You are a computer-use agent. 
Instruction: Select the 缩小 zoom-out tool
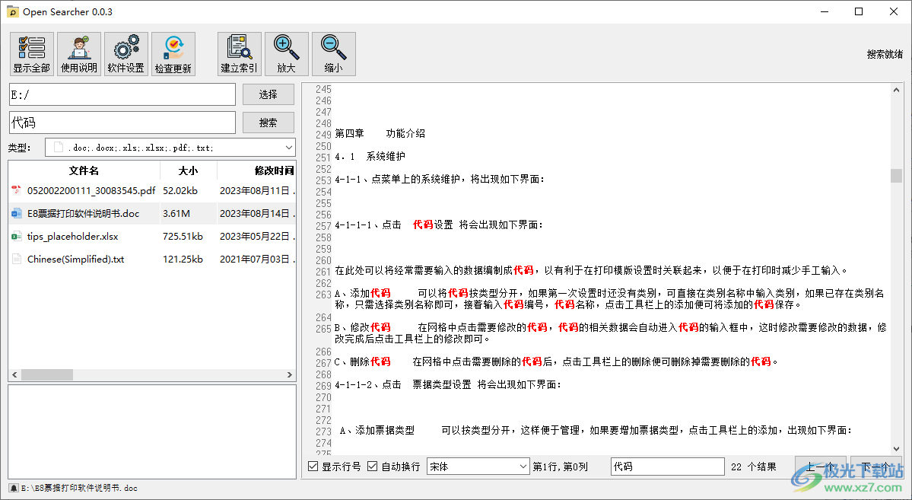coord(333,53)
